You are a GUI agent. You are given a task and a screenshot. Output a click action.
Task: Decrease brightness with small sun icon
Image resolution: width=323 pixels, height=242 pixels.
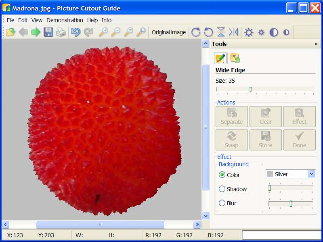click(261, 32)
